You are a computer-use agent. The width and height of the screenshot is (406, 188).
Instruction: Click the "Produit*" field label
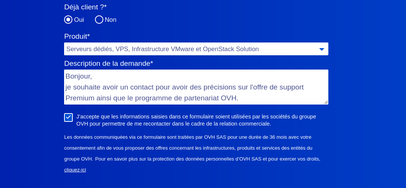click(x=77, y=36)
